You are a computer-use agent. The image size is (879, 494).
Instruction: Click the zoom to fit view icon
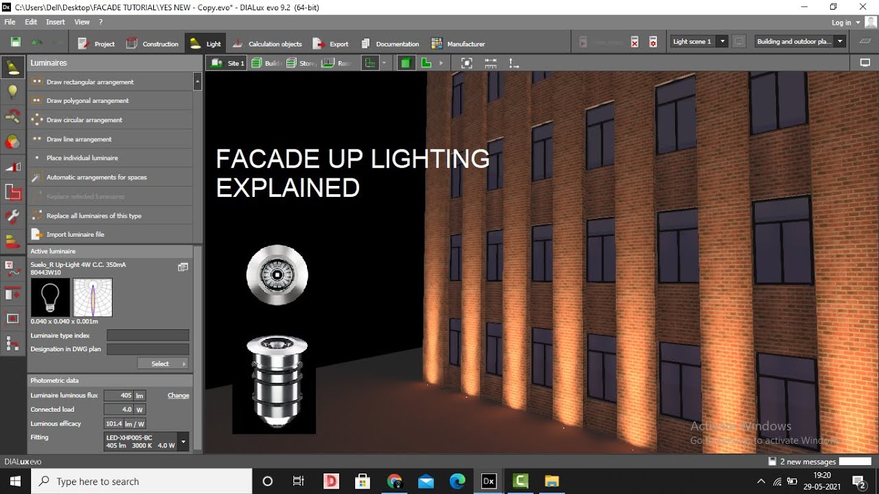[x=466, y=63]
